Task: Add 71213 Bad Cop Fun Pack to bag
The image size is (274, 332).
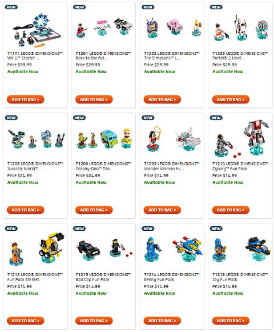Action: tap(94, 321)
